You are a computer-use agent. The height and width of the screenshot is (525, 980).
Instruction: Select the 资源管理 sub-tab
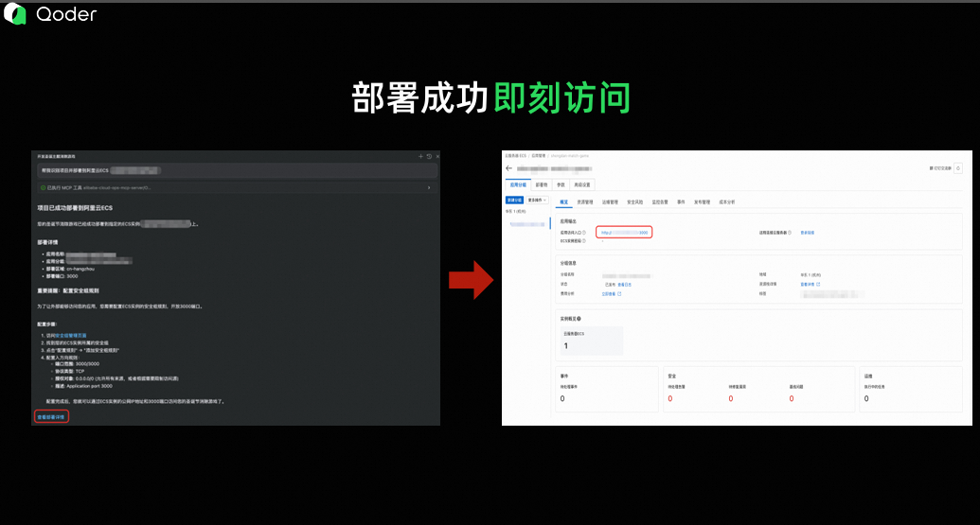(585, 202)
